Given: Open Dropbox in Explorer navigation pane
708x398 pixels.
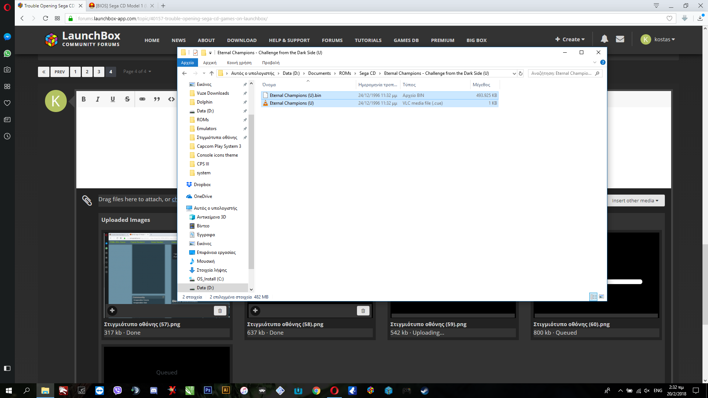Looking at the screenshot, I should [202, 185].
